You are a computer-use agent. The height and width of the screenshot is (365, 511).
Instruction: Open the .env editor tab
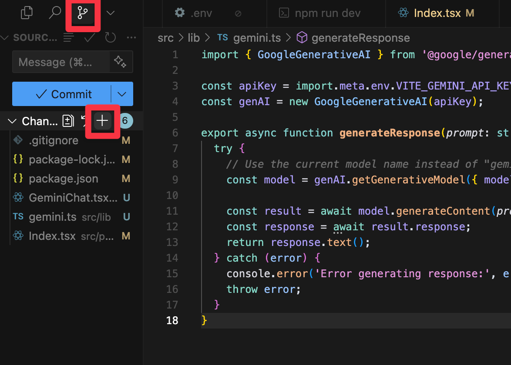click(x=202, y=13)
